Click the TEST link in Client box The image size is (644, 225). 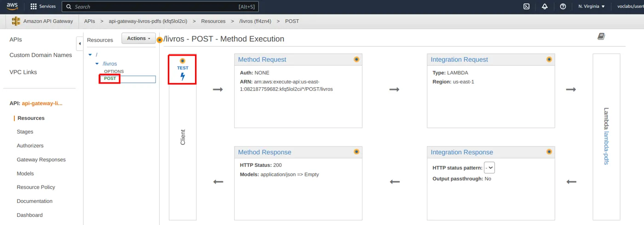(x=183, y=68)
